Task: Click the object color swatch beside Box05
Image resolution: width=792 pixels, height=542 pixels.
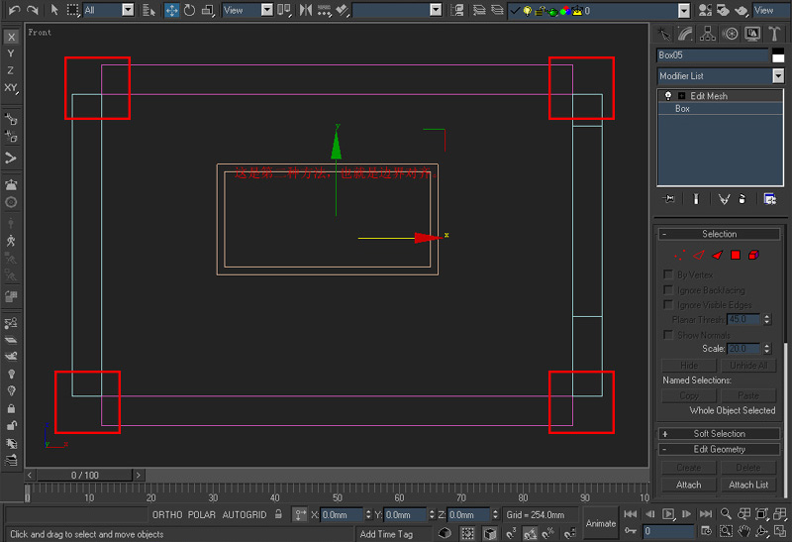Action: pos(777,55)
